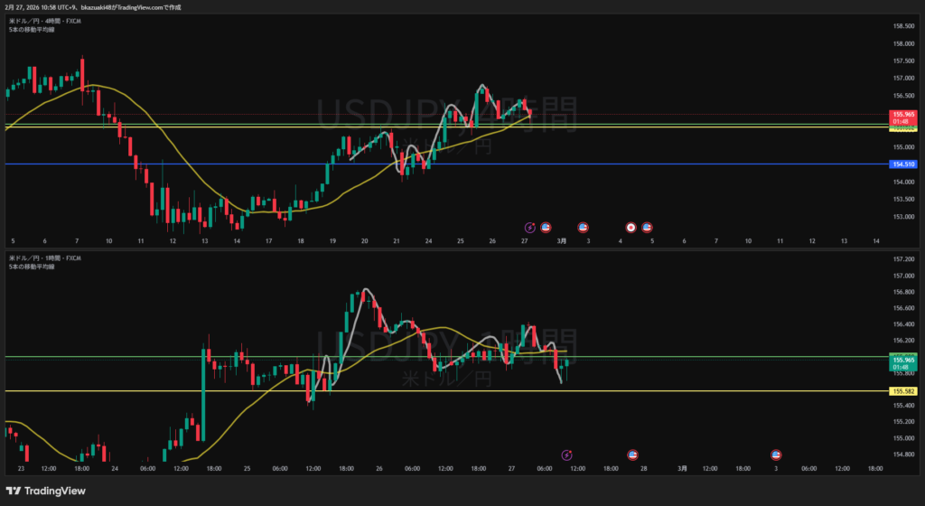Screen dimensions: 925x506
Task: Open the US flag event right of Japan flag
Action: click(648, 227)
